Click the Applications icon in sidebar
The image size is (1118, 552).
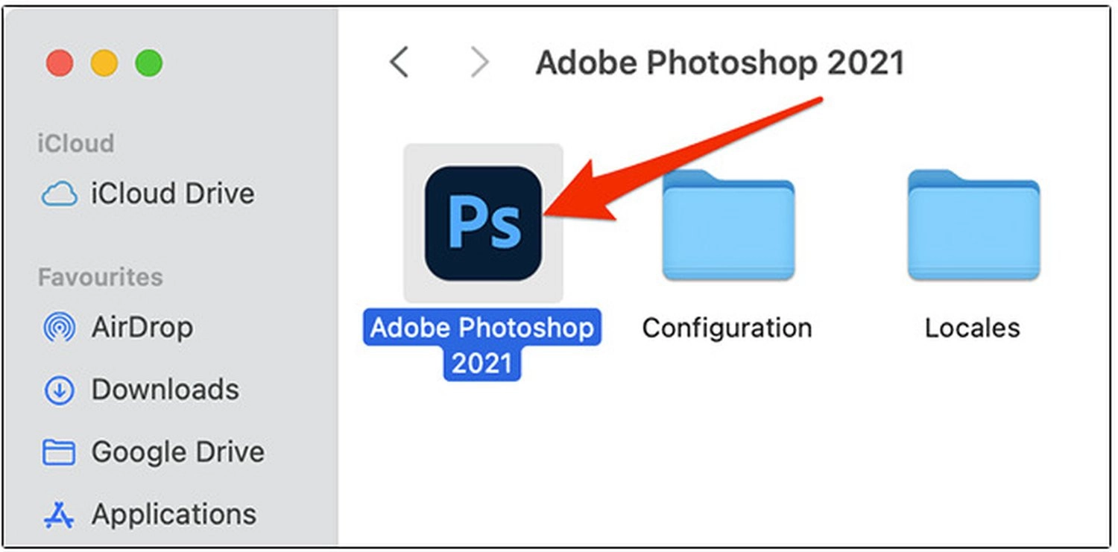click(59, 514)
